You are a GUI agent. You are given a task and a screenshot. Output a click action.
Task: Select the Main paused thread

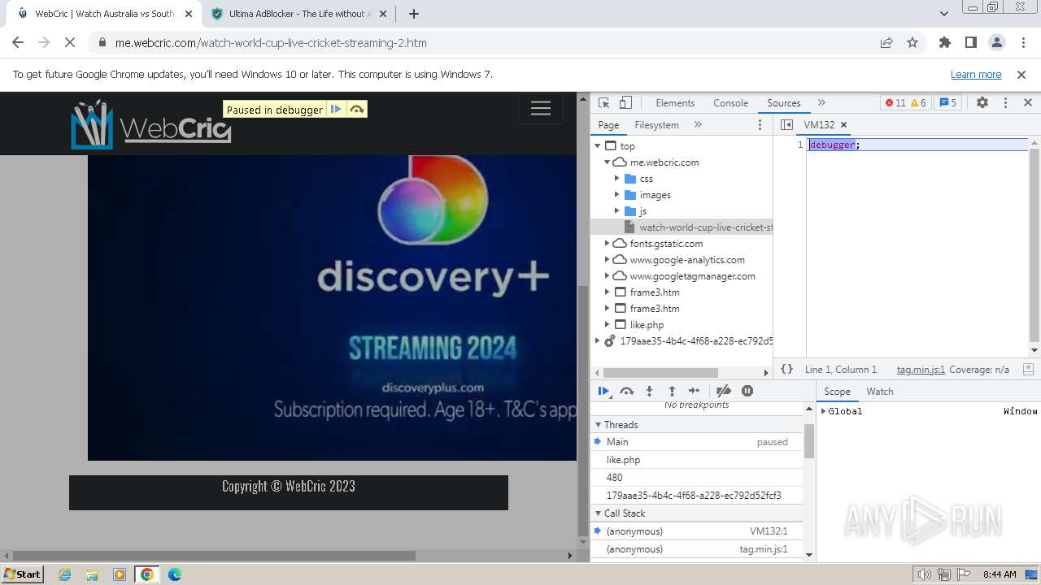pos(697,442)
